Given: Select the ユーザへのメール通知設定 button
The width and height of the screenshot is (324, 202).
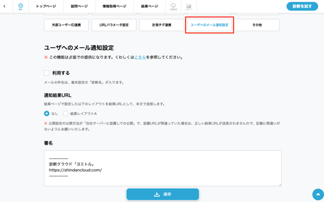Looking at the screenshot, I should pos(210,25).
